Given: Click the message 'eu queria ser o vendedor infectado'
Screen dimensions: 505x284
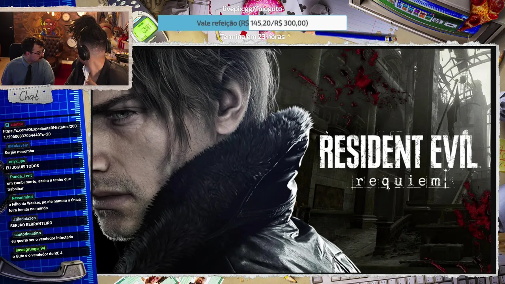Looking at the screenshot, I should click(x=42, y=239).
